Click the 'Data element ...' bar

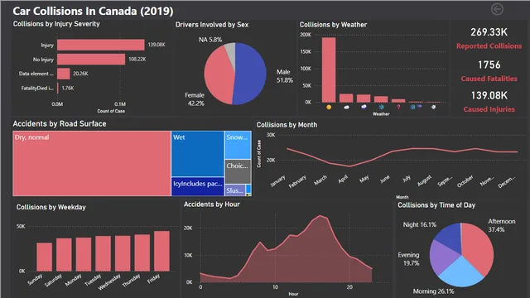[x=64, y=74]
